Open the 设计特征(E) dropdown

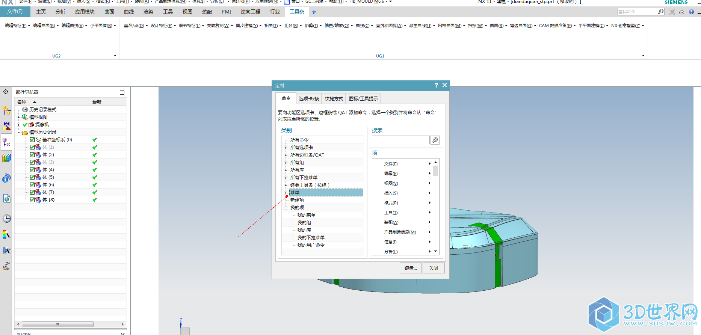tap(163, 26)
